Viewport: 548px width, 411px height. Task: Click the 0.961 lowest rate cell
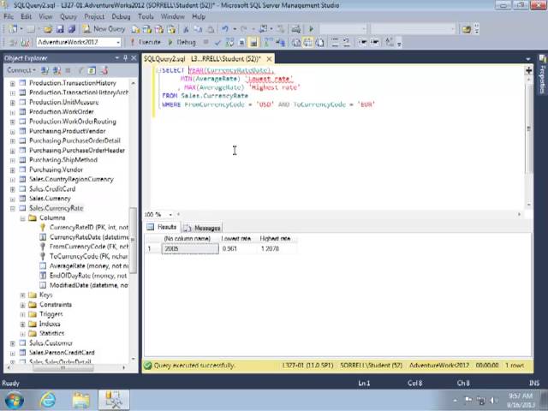(x=239, y=249)
